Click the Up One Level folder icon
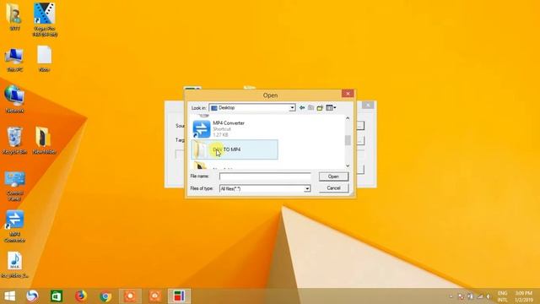The image size is (540, 304). [x=311, y=108]
